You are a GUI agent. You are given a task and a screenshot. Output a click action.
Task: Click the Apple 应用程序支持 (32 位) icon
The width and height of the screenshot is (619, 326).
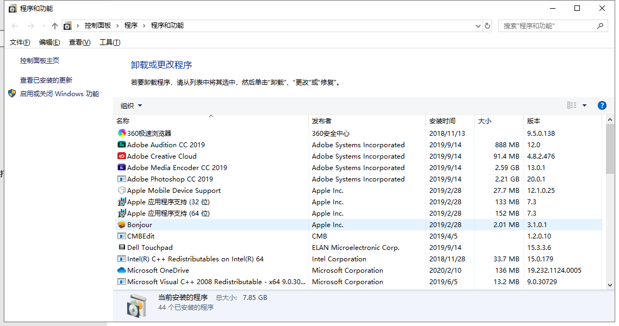click(x=122, y=202)
